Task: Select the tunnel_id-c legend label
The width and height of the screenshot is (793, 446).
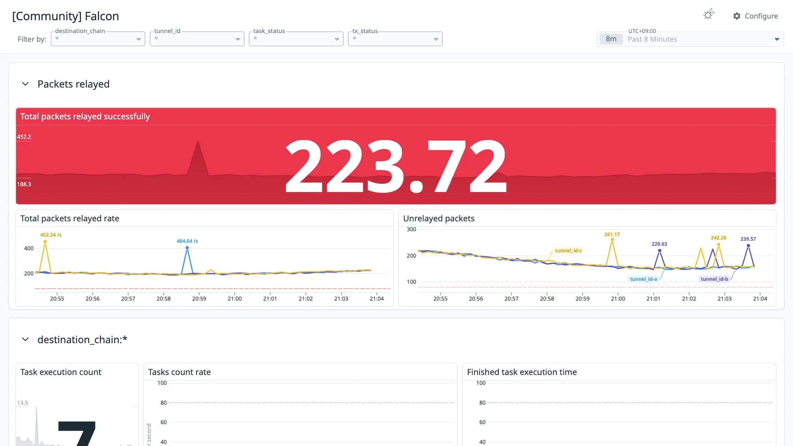Action: point(568,251)
